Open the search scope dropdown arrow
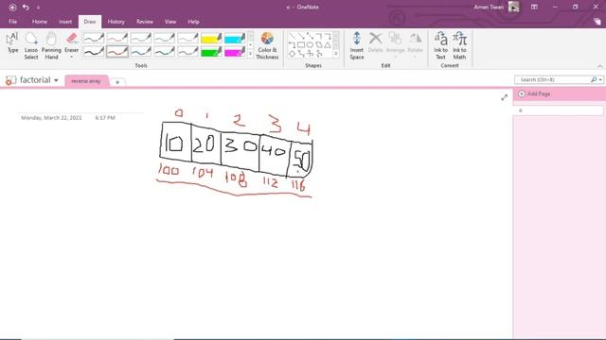This screenshot has width=606, height=340. 600,79
